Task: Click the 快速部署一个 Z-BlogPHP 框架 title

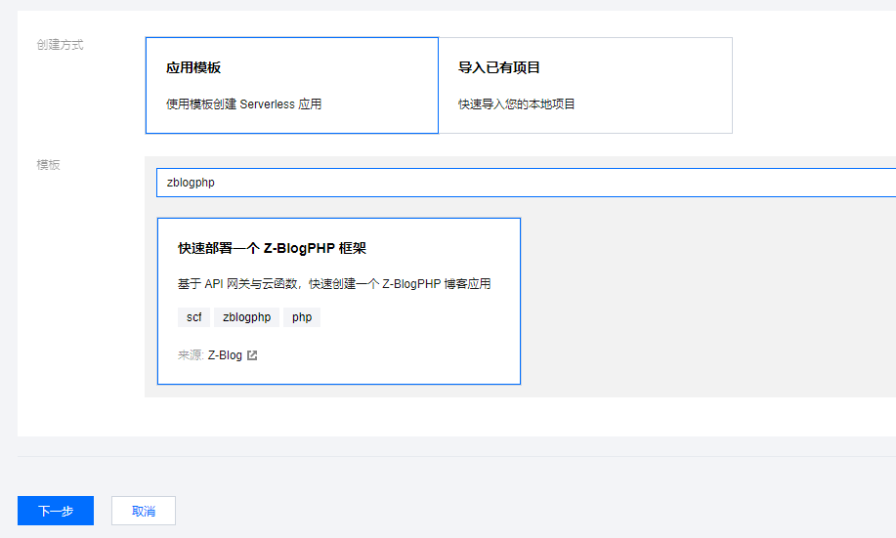Action: point(272,248)
